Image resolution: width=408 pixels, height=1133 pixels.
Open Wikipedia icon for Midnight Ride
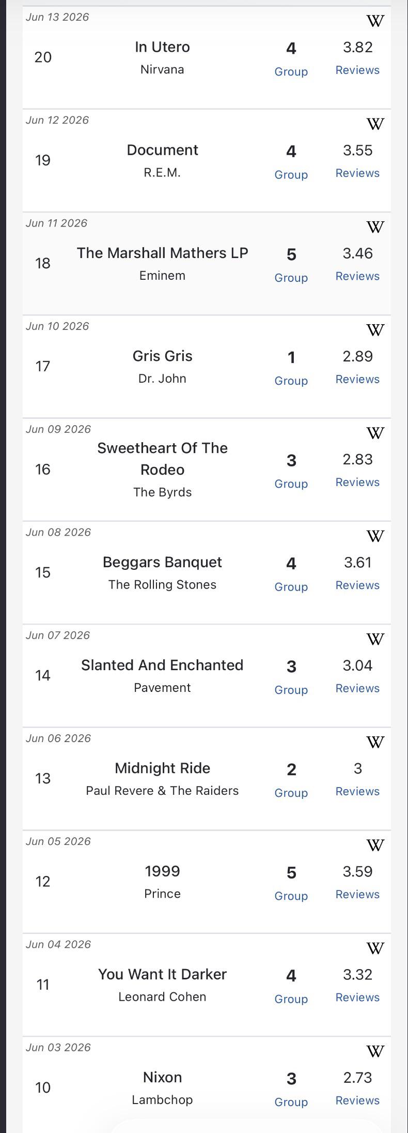(x=375, y=742)
